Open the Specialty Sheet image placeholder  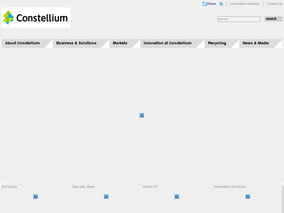pyautogui.click(x=106, y=197)
